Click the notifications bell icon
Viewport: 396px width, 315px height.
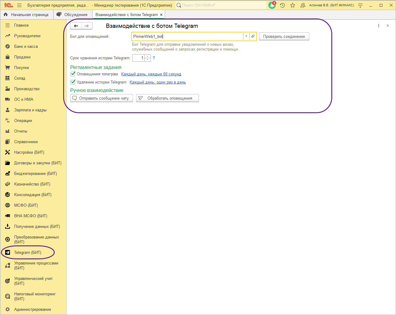272,5
